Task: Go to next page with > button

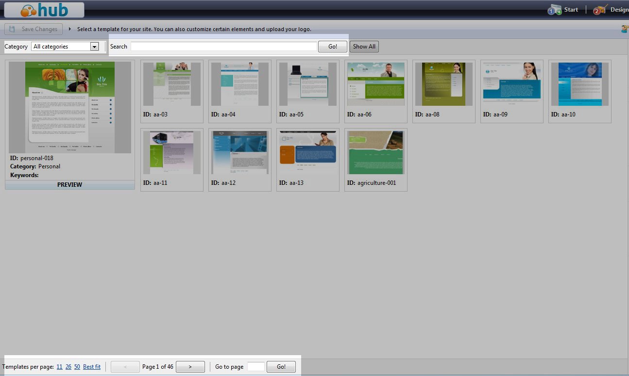Action: click(190, 367)
